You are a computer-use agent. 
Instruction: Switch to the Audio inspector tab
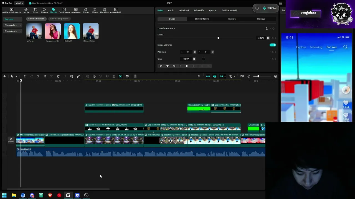(x=171, y=11)
